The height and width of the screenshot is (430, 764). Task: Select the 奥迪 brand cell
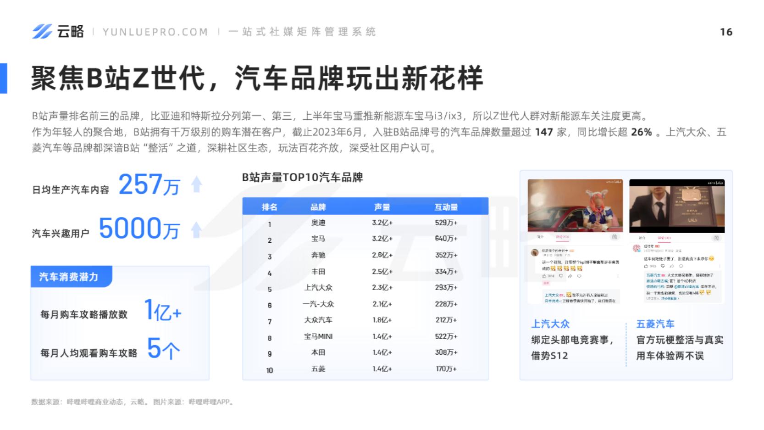[x=318, y=223]
